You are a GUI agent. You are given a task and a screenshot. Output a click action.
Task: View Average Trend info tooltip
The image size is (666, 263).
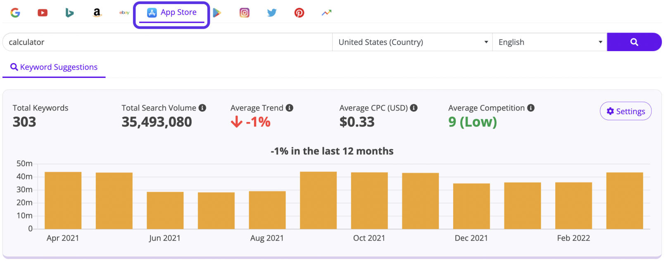290,108
